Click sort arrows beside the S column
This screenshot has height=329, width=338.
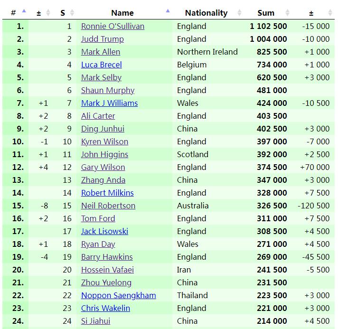point(72,13)
